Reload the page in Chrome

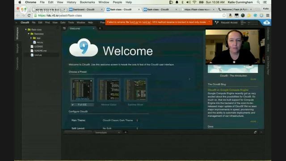(29, 16)
